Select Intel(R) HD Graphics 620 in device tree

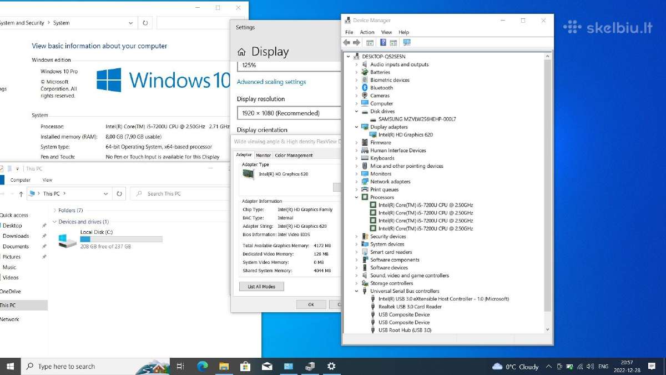[405, 135]
